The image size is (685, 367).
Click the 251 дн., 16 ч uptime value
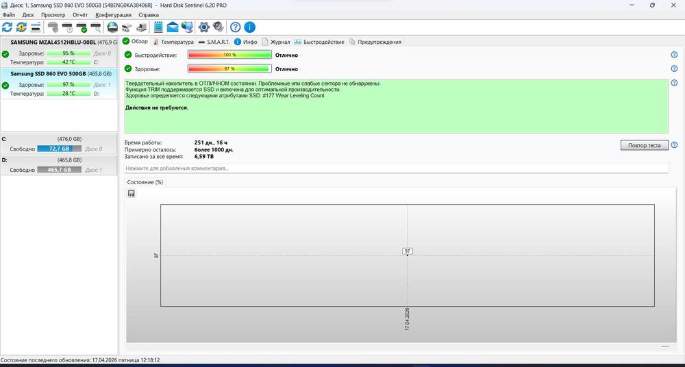click(x=210, y=143)
